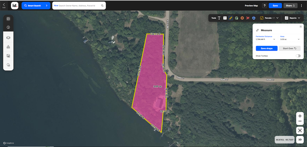Change the Area unit dropdown
This screenshot has height=147, width=307.
[290, 39]
